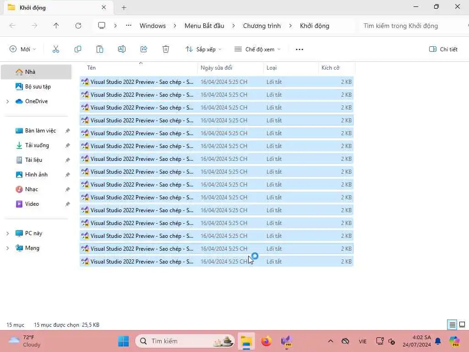Unpin Video from quick access
The image size is (469, 352).
[68, 204]
